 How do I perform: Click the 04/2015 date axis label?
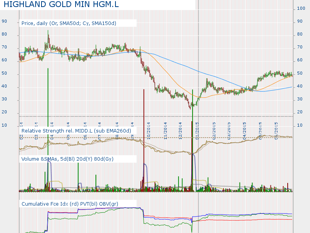pyautogui.click(x=244, y=131)
